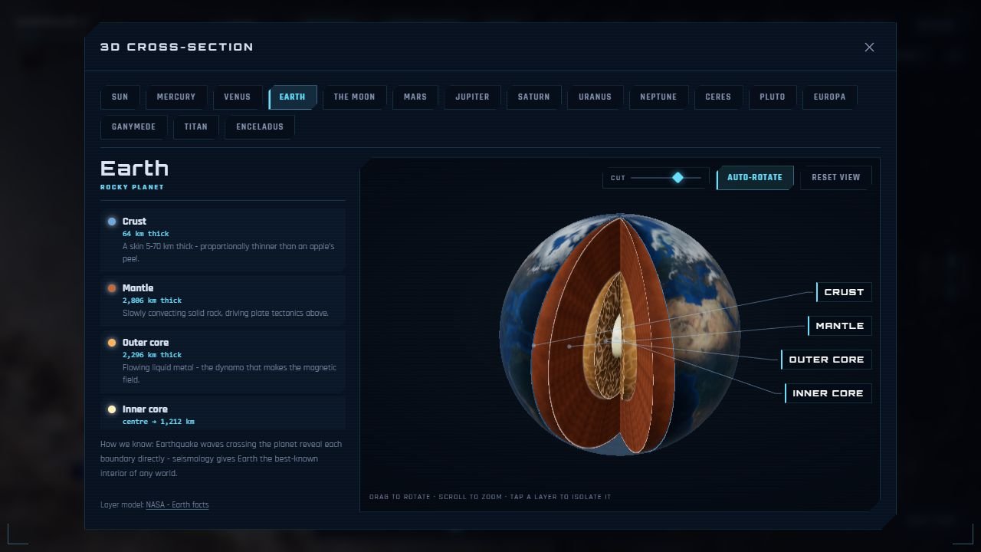
Task: Open the NASA - Earth facts link
Action: pyautogui.click(x=177, y=504)
